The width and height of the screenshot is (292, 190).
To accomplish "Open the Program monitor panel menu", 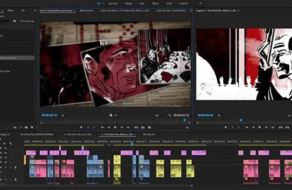I will point(238,11).
